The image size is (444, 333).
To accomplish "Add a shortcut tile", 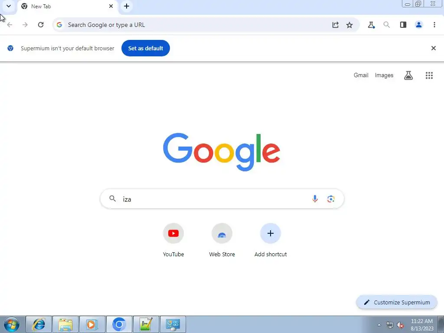I will point(271,240).
